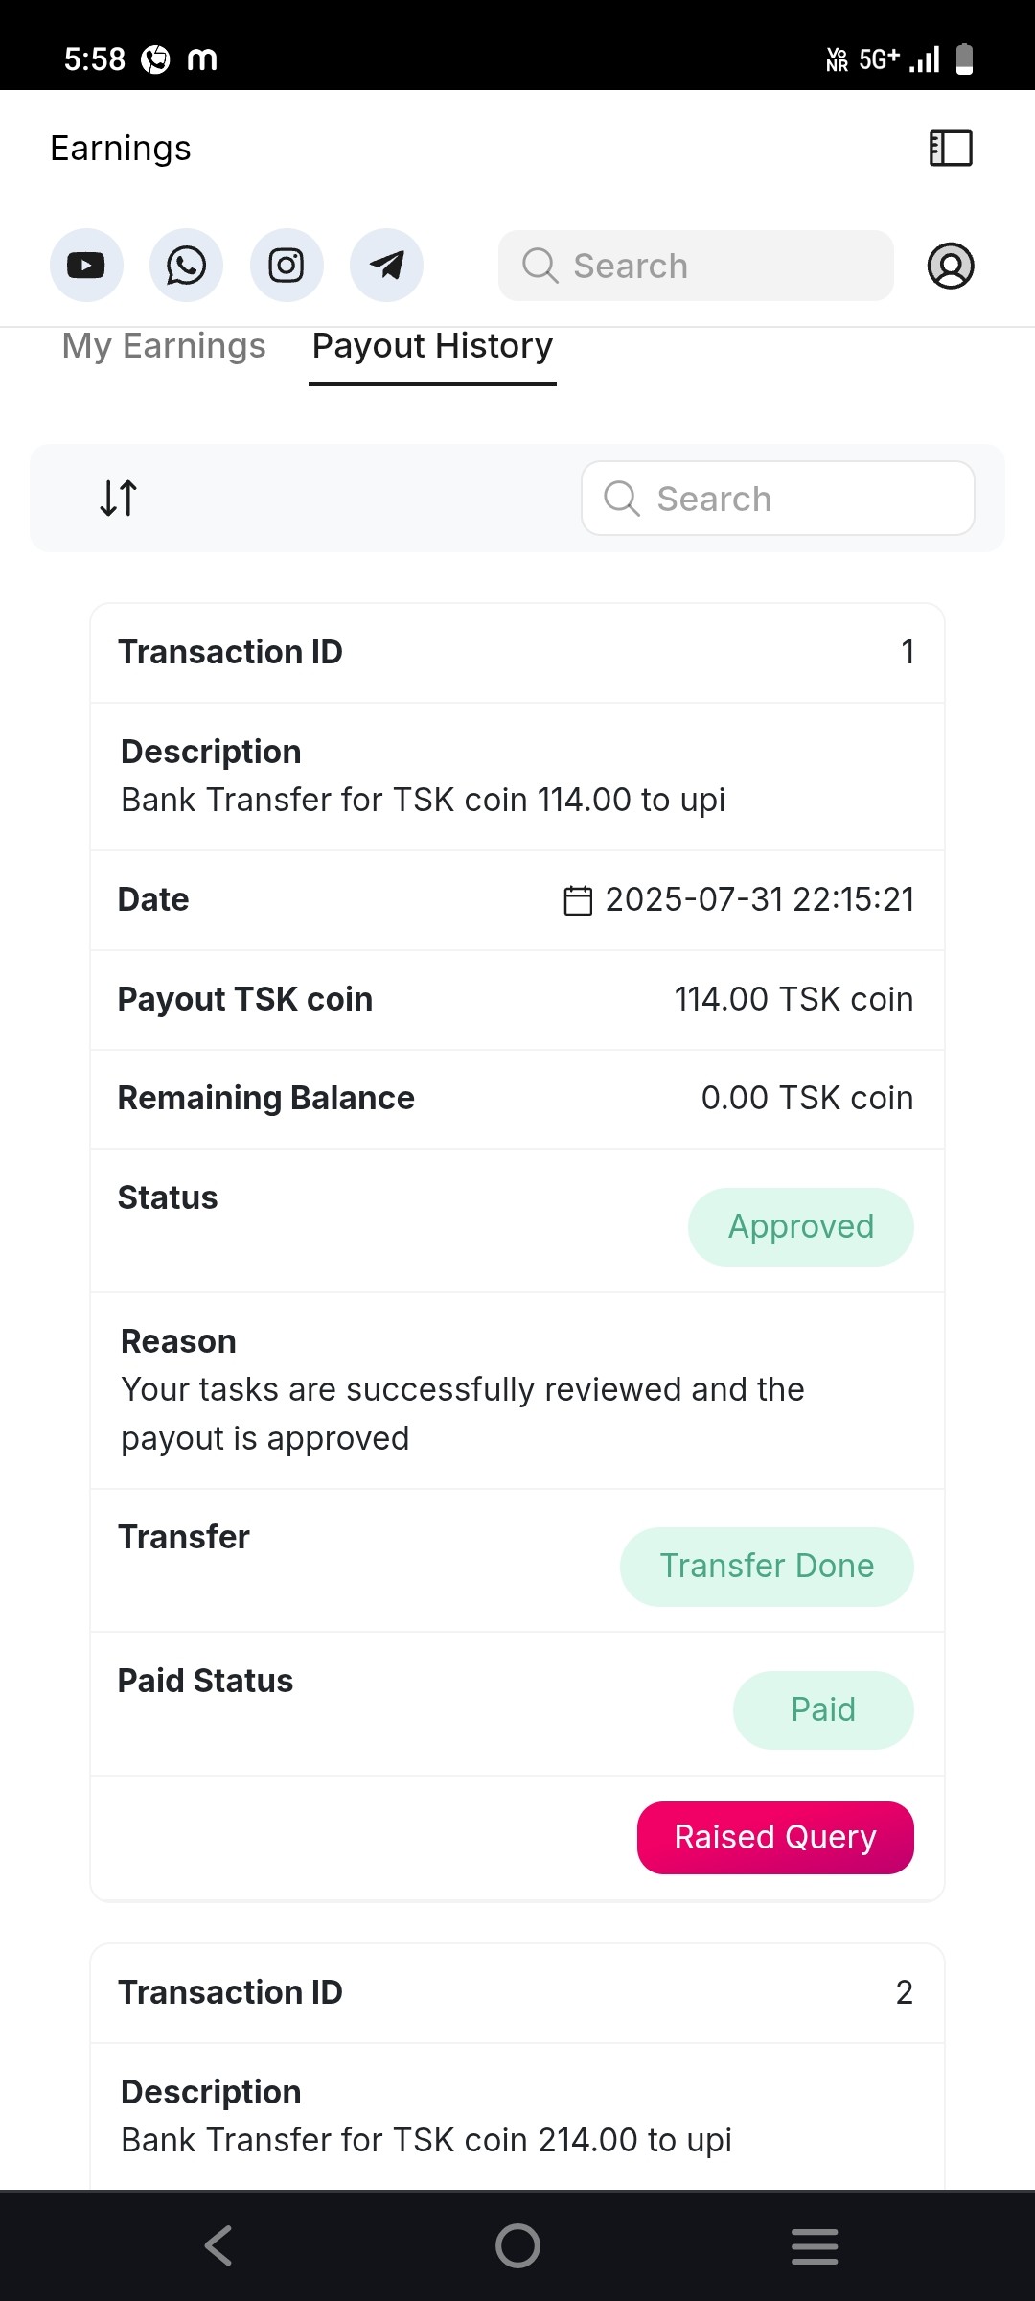Switch to the My Earnings tab
The image size is (1035, 2301).
pyautogui.click(x=164, y=346)
